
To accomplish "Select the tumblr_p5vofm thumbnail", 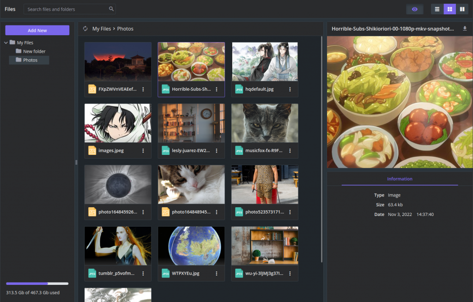I will click(117, 246).
